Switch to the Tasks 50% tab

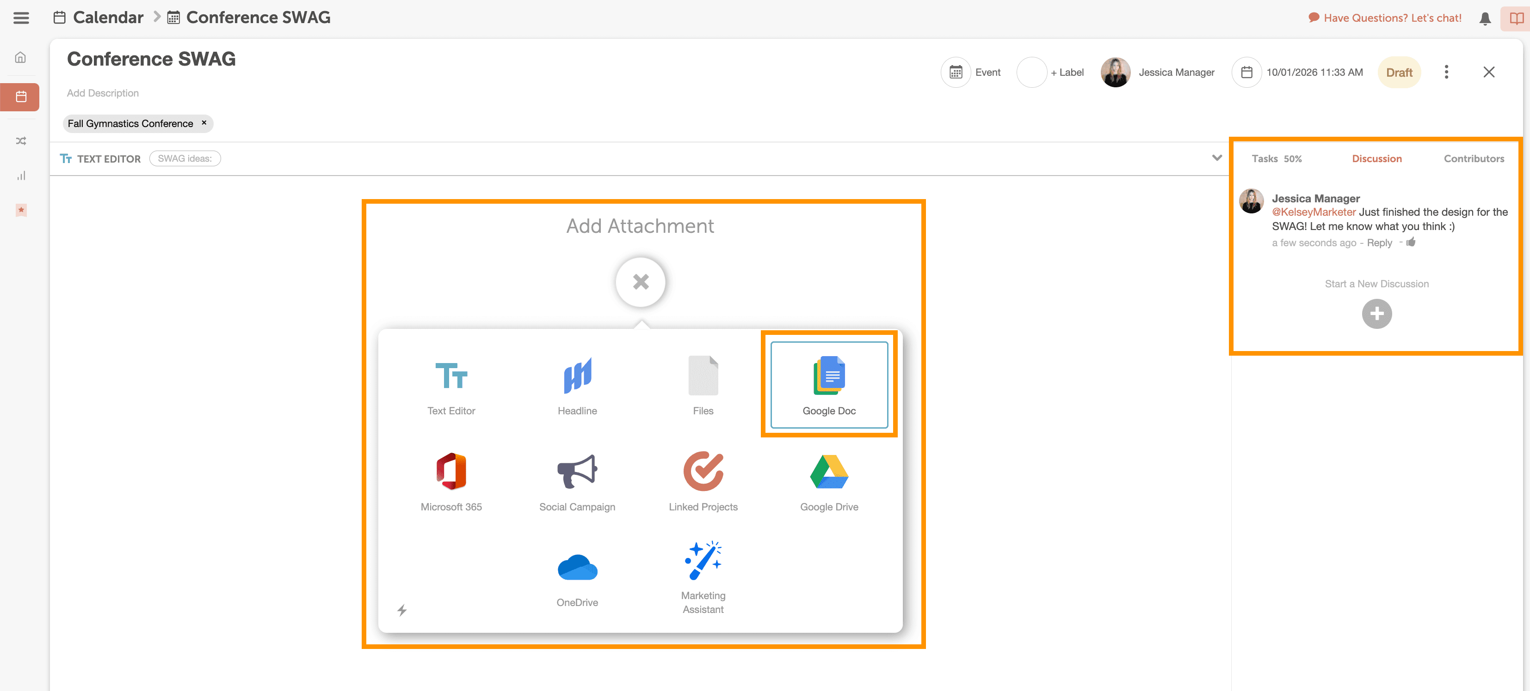[x=1276, y=158]
